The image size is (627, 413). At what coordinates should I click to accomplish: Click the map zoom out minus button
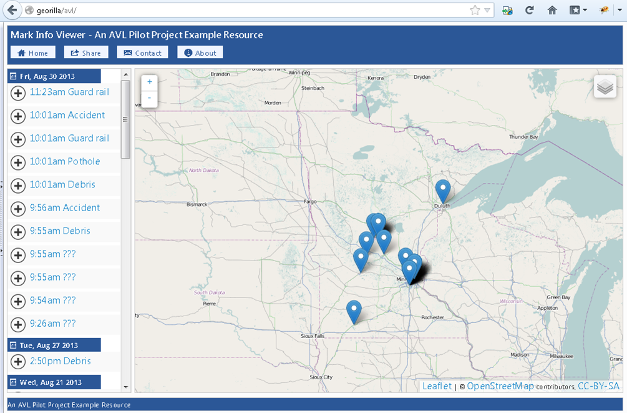(149, 99)
